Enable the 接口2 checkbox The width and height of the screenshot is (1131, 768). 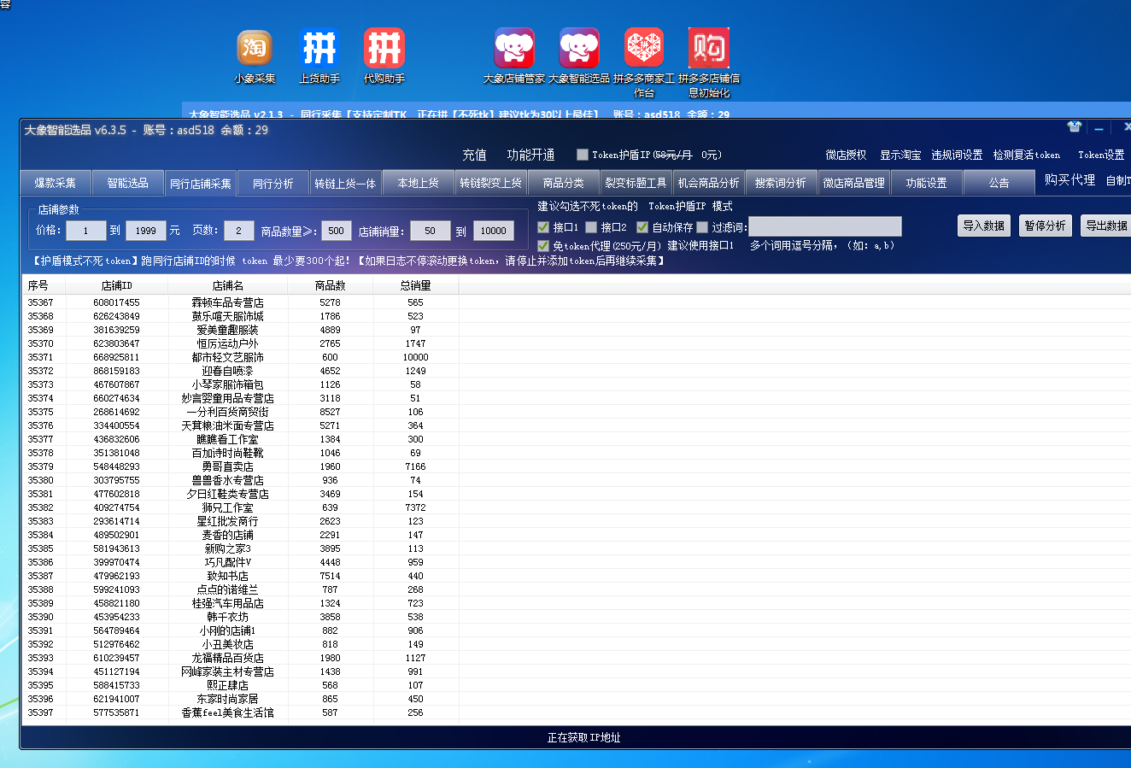point(591,227)
